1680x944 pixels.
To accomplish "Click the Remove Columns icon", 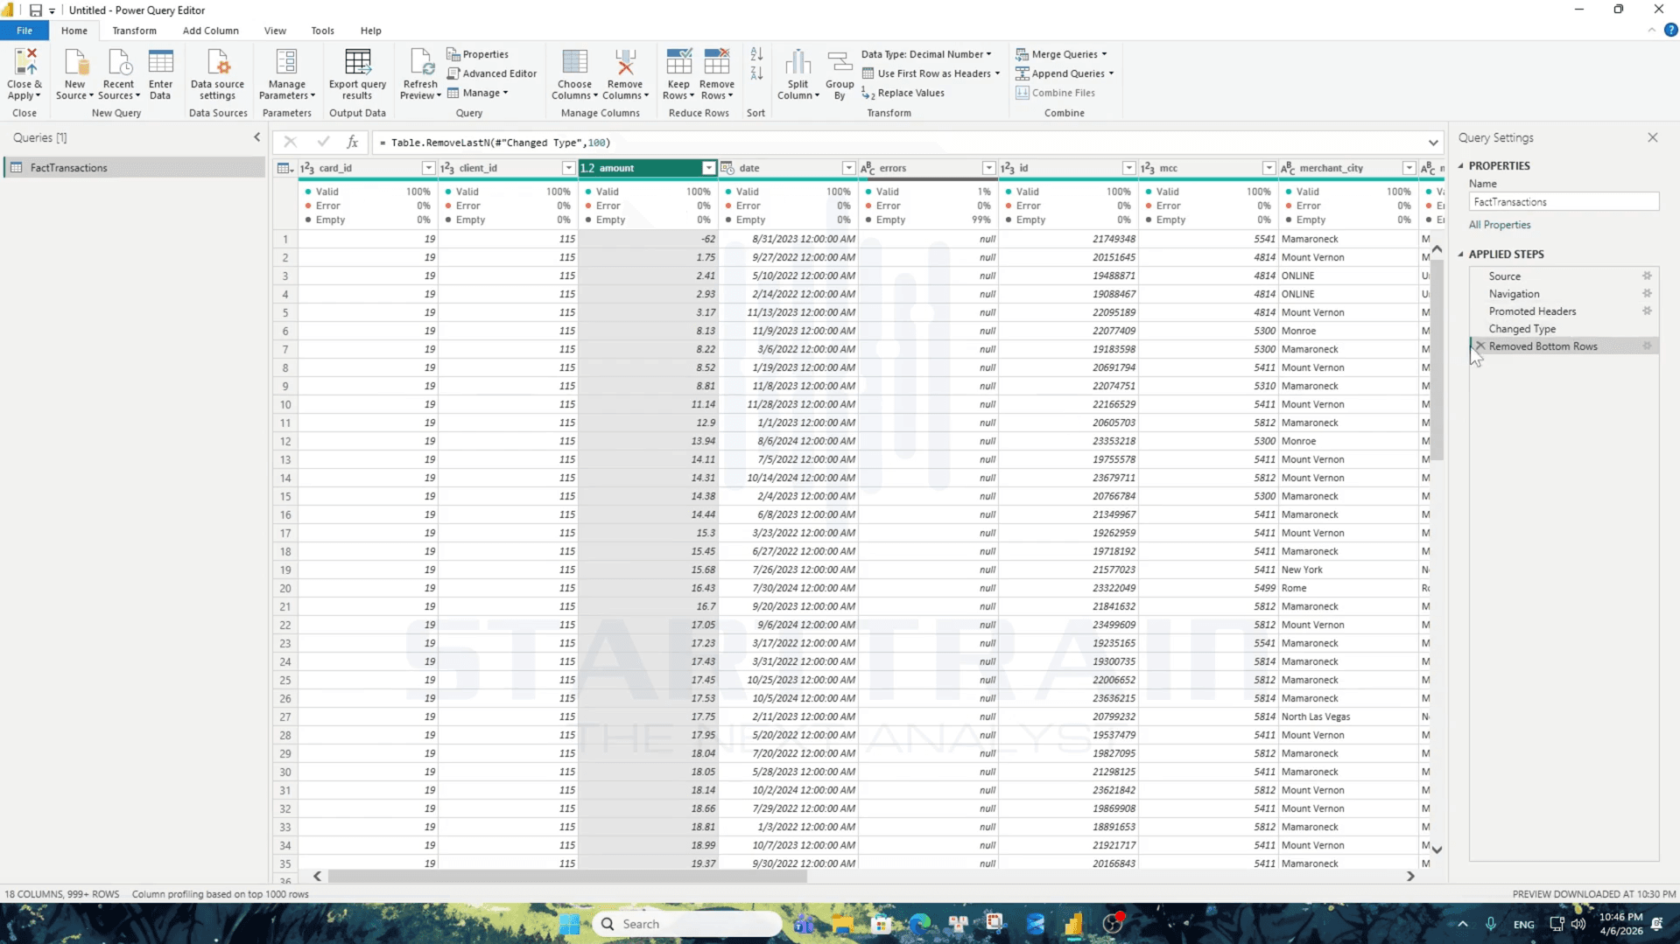I will coord(625,62).
